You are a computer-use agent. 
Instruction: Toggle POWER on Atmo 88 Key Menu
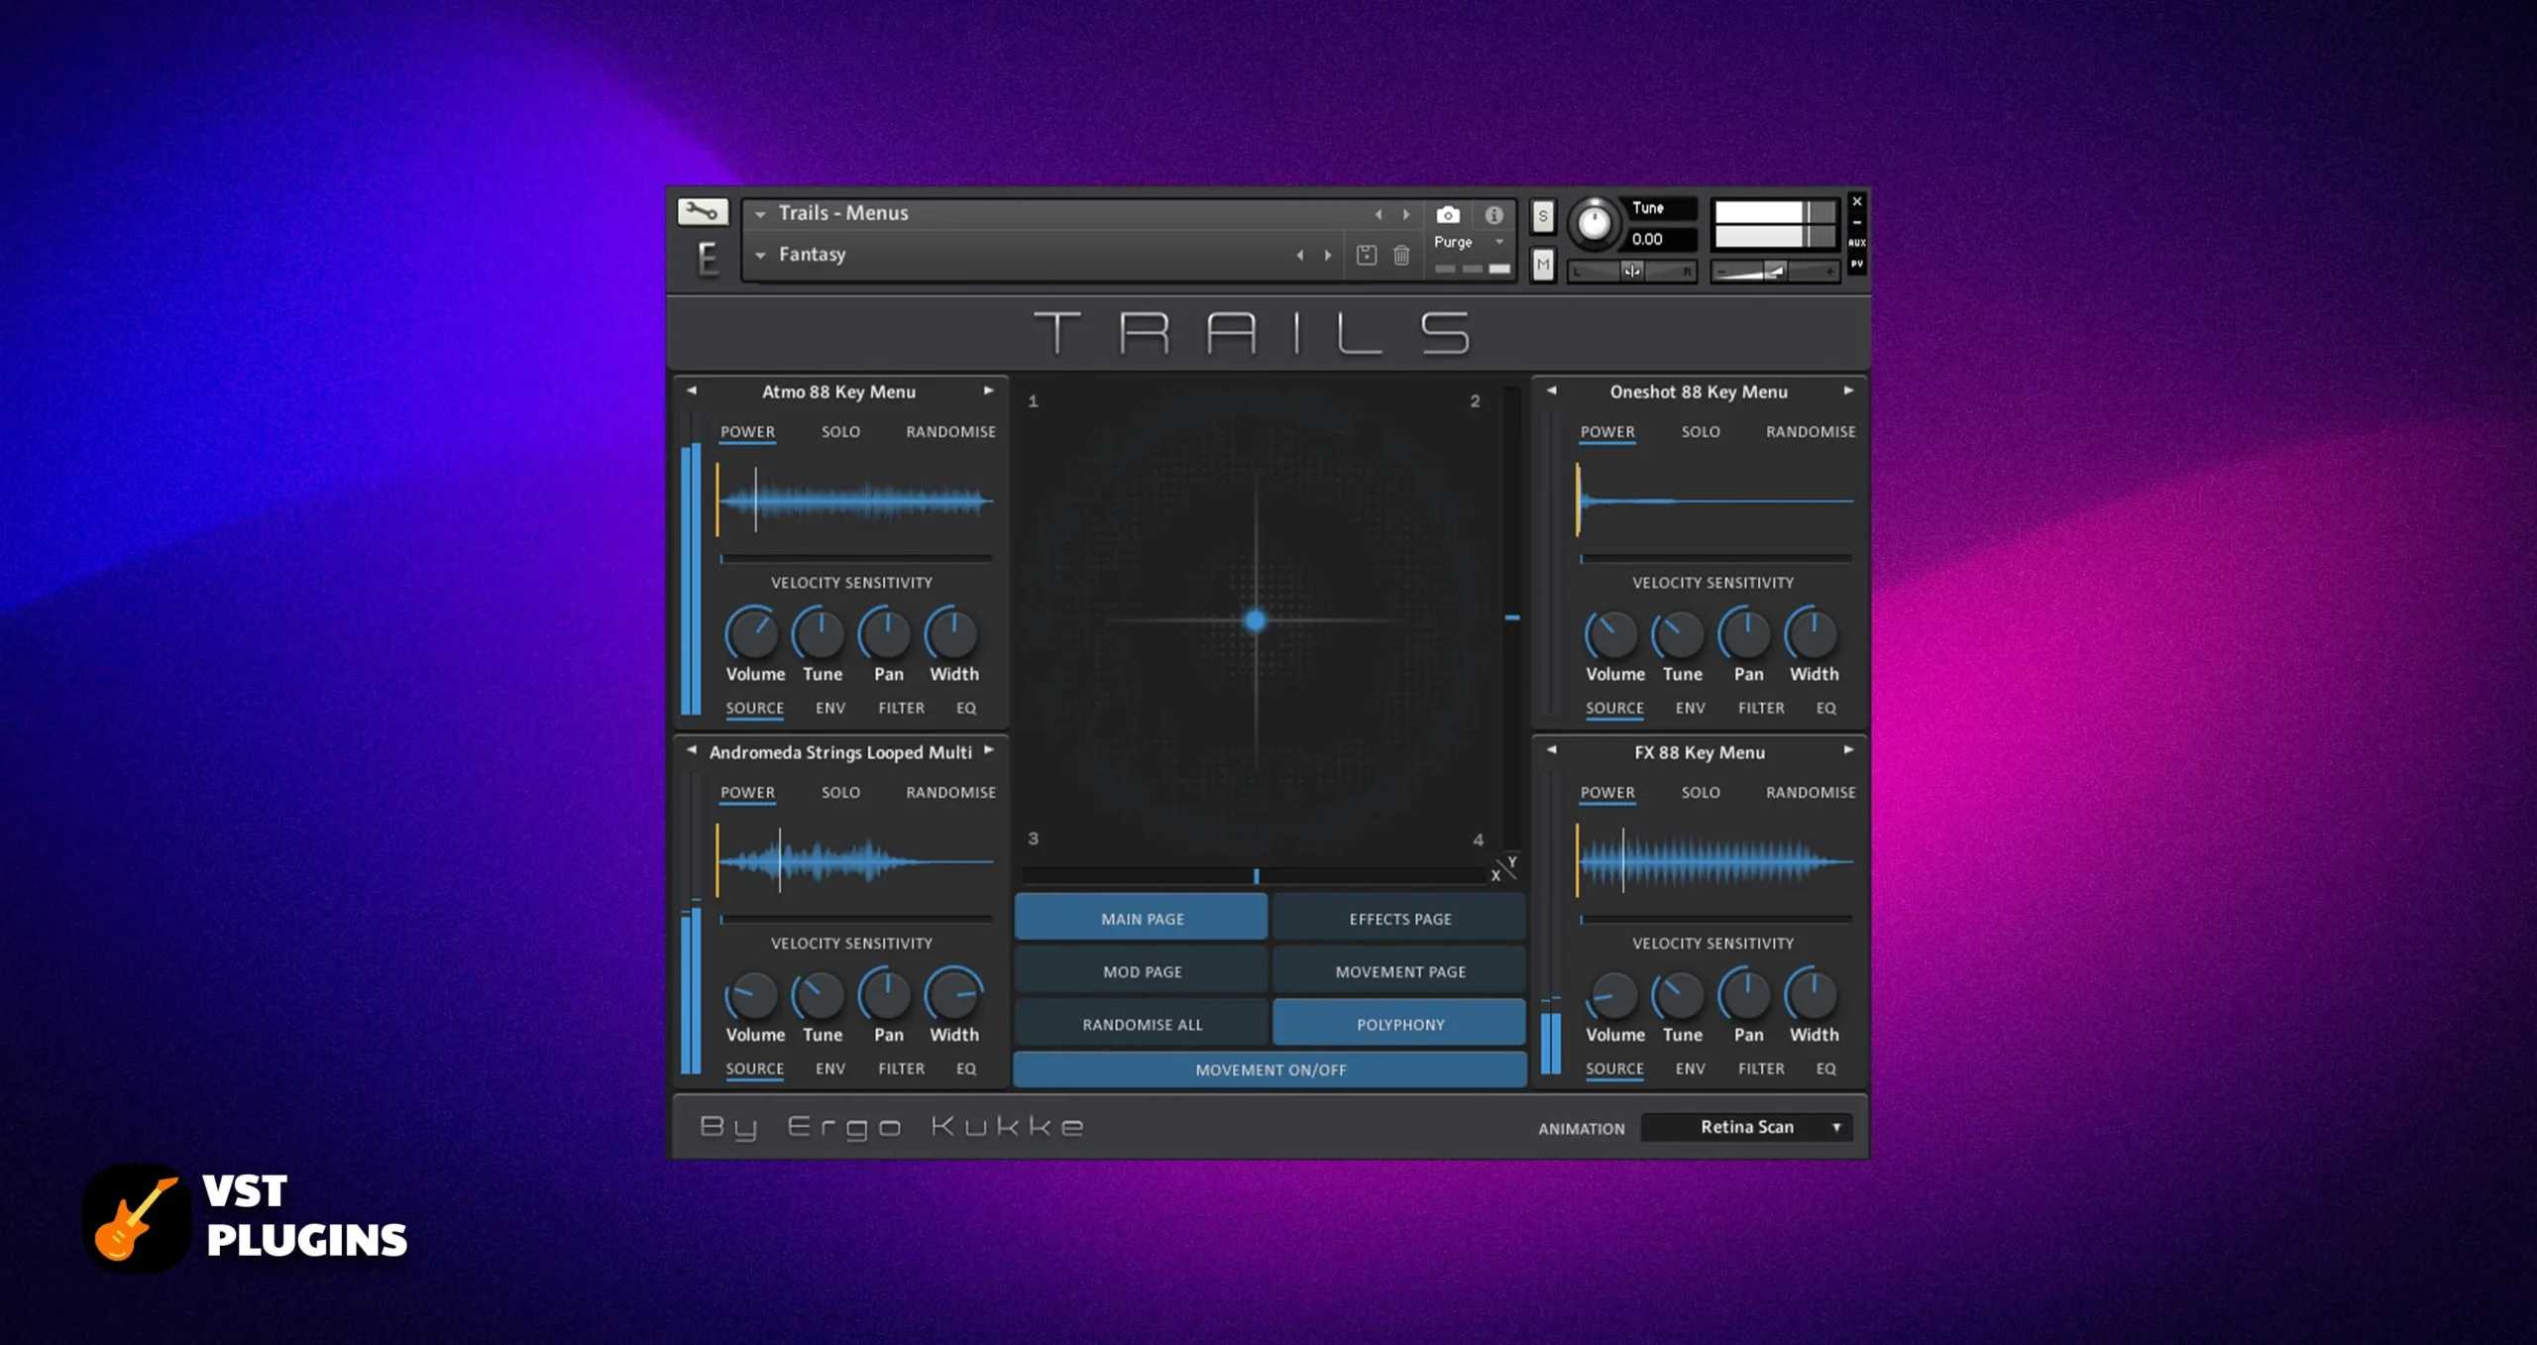coord(747,432)
